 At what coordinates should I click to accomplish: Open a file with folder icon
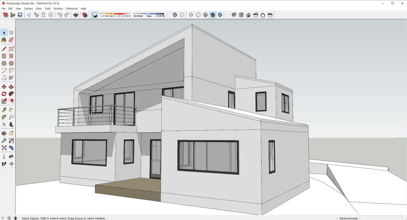click(13, 15)
